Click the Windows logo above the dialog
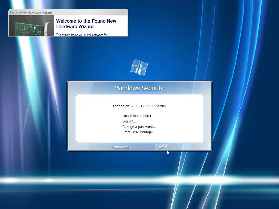Image resolution: width=279 pixels, height=209 pixels. (x=139, y=67)
